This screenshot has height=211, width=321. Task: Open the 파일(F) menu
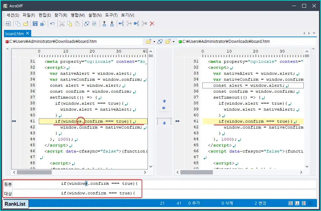pyautogui.click(x=29, y=15)
